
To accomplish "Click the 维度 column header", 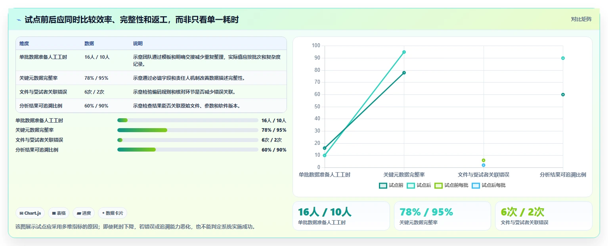I will coord(24,44).
